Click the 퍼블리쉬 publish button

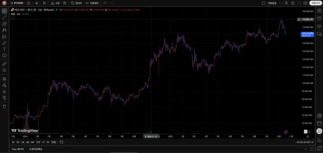(315, 3)
